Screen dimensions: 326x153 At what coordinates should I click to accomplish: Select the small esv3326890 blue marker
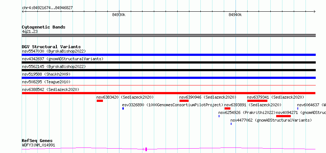click(123, 108)
